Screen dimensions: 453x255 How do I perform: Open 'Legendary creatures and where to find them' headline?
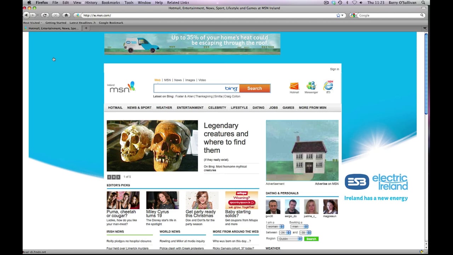(226, 138)
